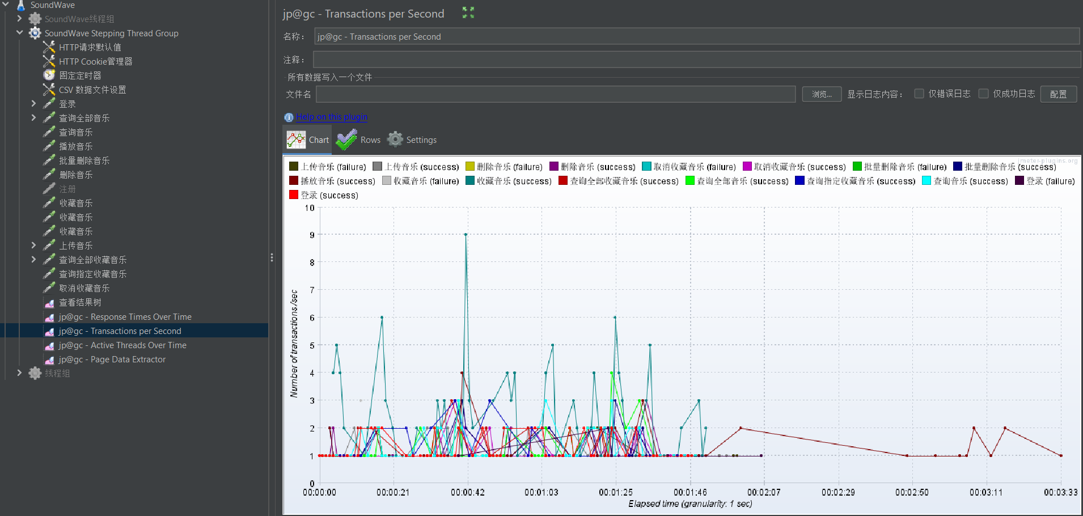Click the vertical split-pane divider handle dots

pyautogui.click(x=272, y=257)
